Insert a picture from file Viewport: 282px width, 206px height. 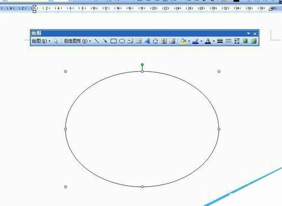pyautogui.click(x=173, y=41)
